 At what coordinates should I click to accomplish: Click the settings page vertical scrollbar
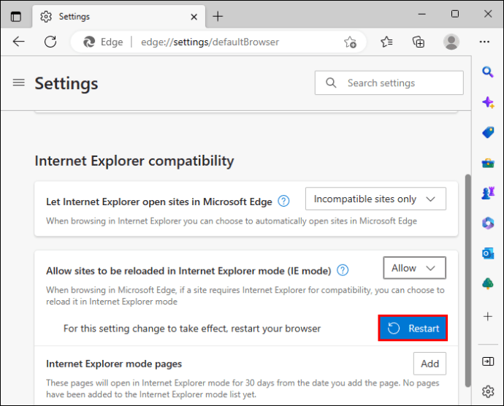(x=468, y=280)
